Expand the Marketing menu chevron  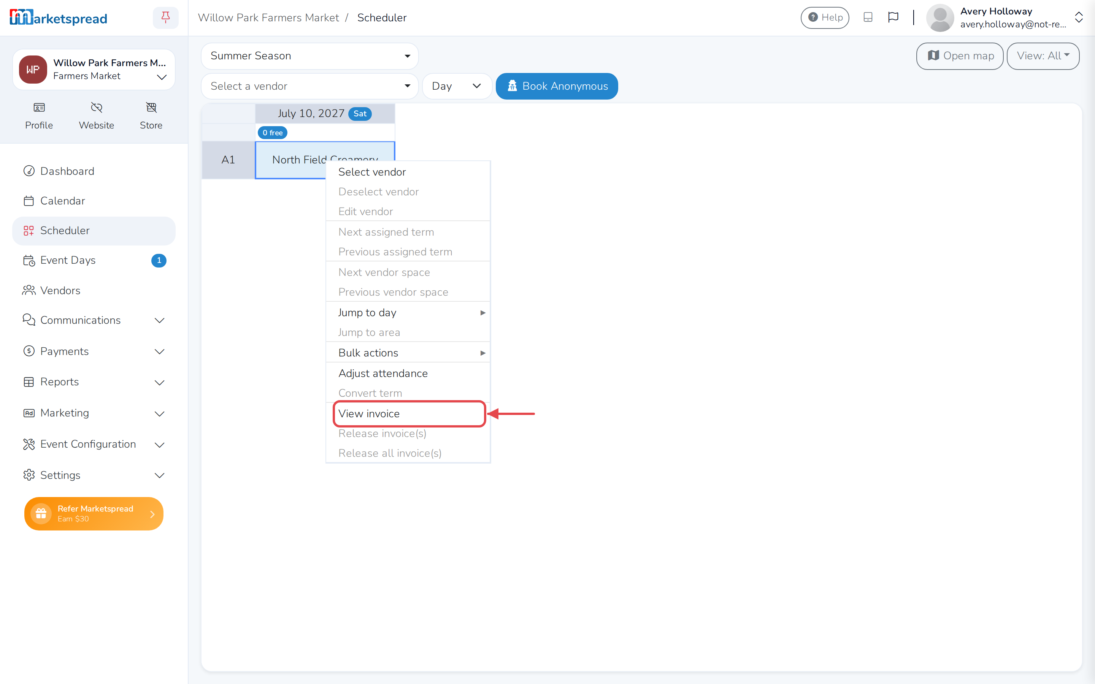click(x=159, y=413)
